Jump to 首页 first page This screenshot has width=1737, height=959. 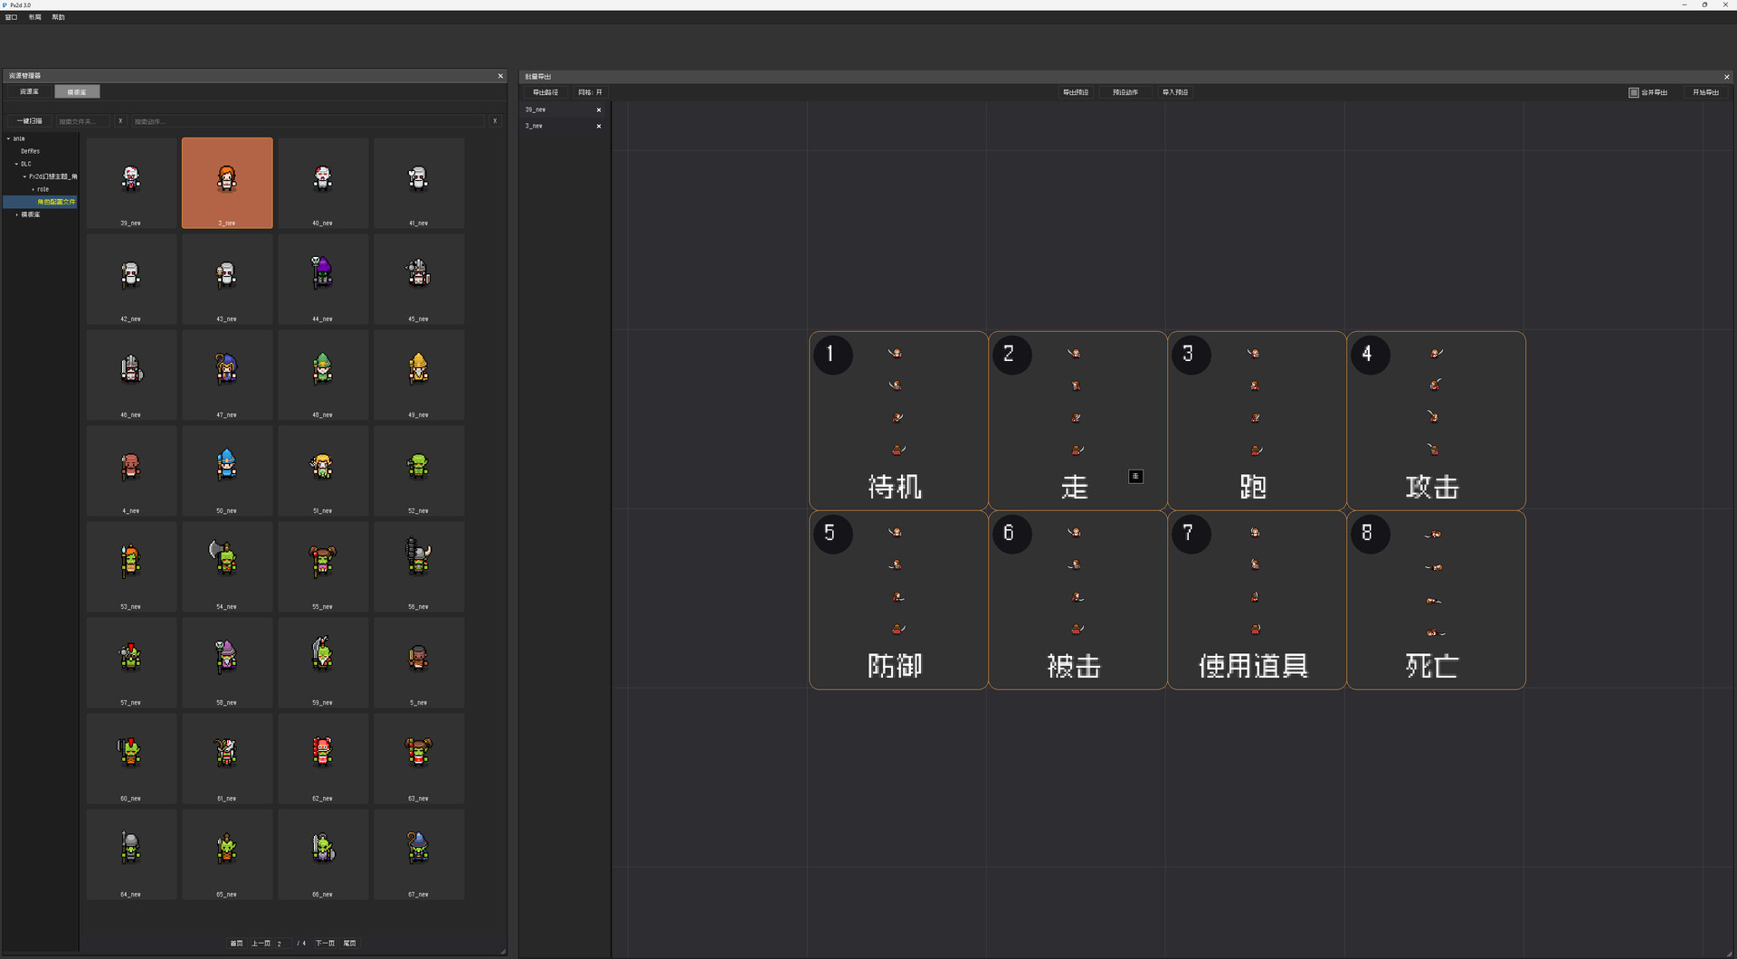click(x=237, y=943)
